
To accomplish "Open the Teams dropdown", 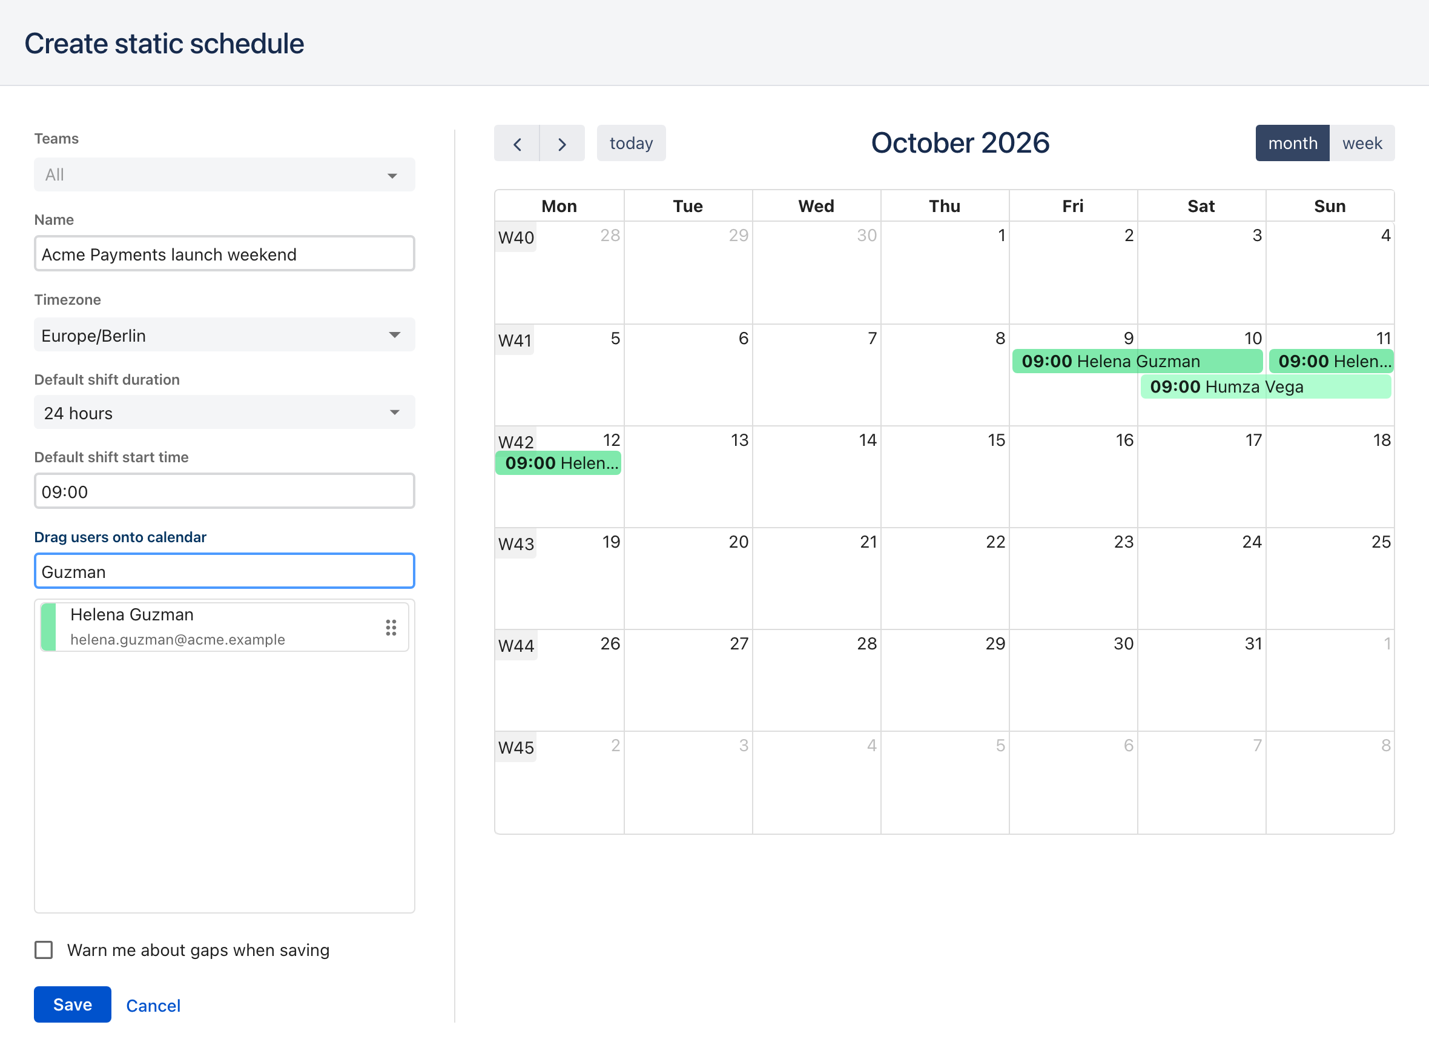I will (225, 174).
